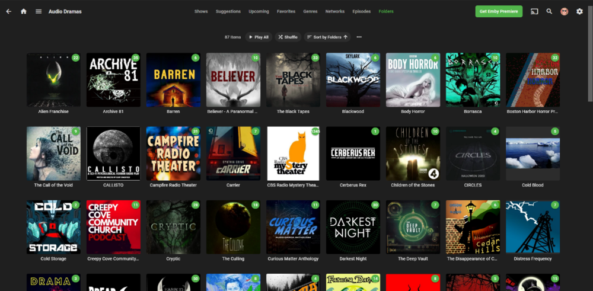Open the Boston Harbor Horror cover

coord(533,80)
